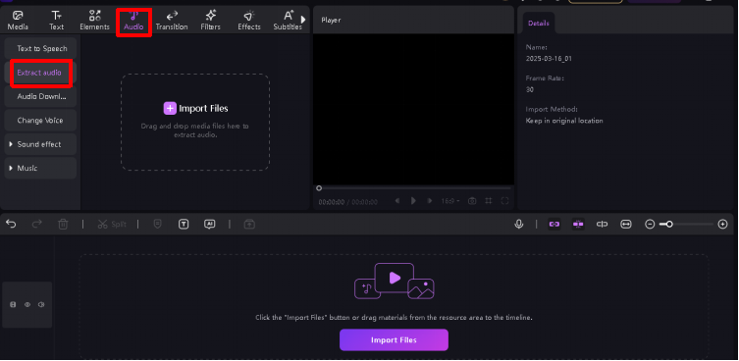
Task: Open the Effects tab
Action: tap(249, 21)
